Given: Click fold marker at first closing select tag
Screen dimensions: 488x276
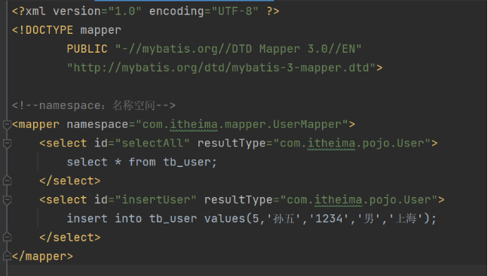Looking at the screenshot, I should [7, 180].
